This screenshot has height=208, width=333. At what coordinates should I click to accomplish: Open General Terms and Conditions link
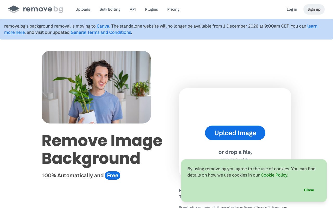coord(101,32)
